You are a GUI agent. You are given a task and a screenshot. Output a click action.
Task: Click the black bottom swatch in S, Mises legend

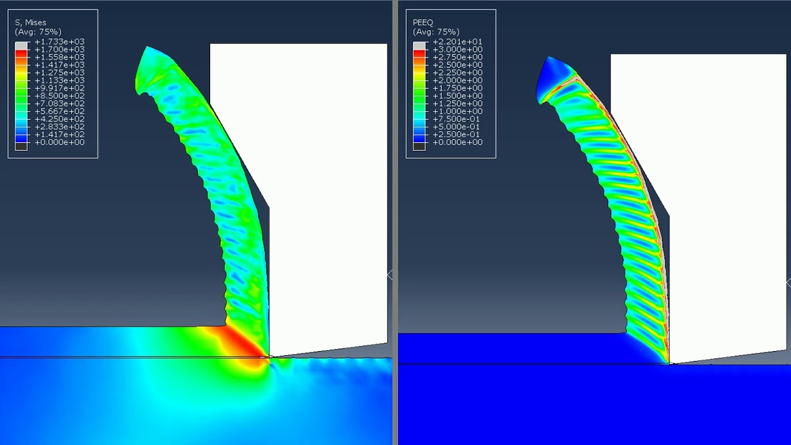21,146
